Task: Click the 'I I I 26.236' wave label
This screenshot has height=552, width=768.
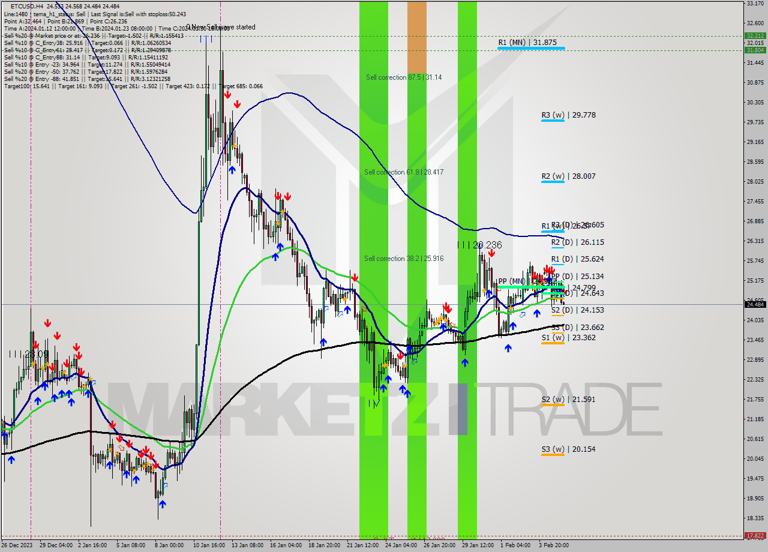Action: click(479, 245)
